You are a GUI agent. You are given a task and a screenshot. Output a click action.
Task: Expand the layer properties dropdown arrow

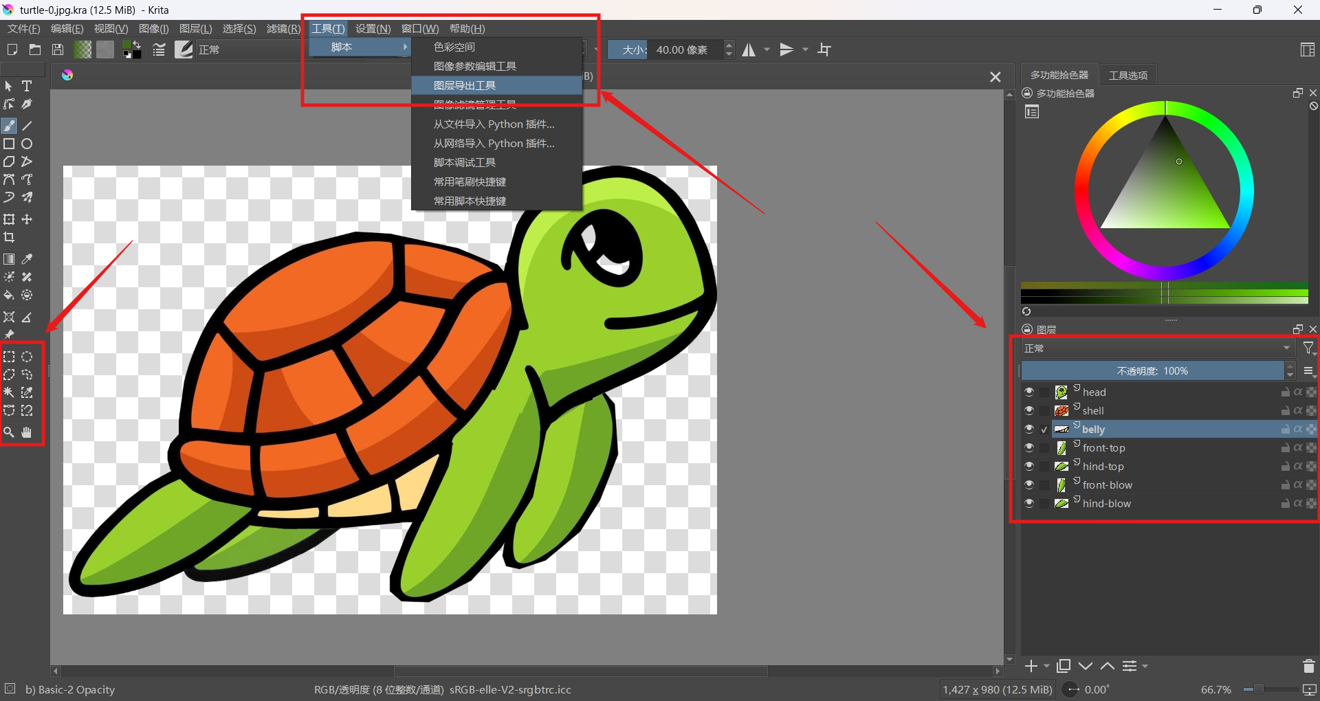[x=1145, y=666]
